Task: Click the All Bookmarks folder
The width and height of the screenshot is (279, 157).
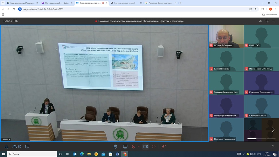Action: [270, 14]
